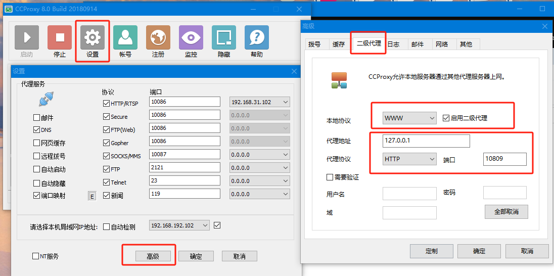Click 取消 in the 高级 dialog
The height and width of the screenshot is (276, 554).
527,251
